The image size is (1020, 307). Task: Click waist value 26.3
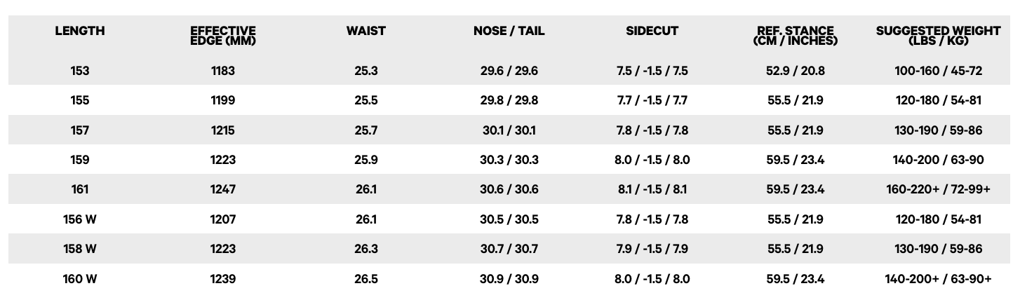point(366,249)
